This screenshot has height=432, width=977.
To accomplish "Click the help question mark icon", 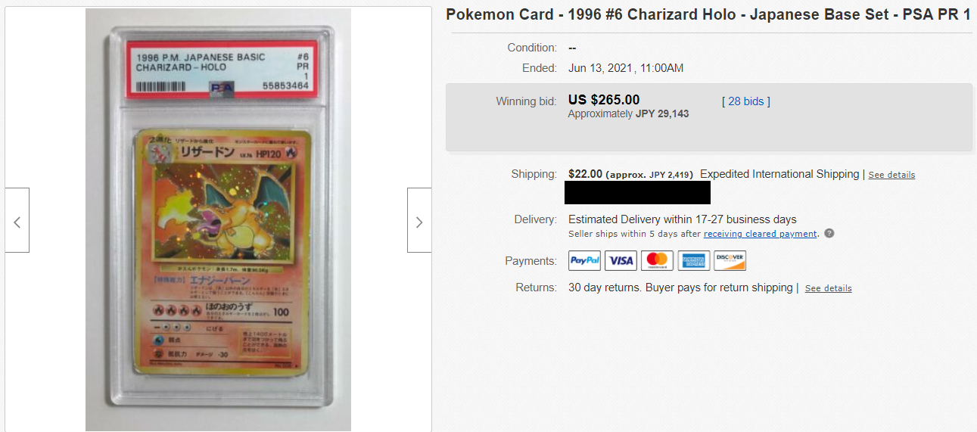I will [829, 234].
